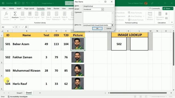The image size is (175, 98).
Task: Click the Save icon in title bar
Action: tap(23, 3)
